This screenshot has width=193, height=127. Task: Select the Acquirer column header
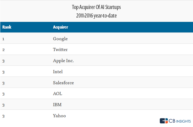coord(60,27)
